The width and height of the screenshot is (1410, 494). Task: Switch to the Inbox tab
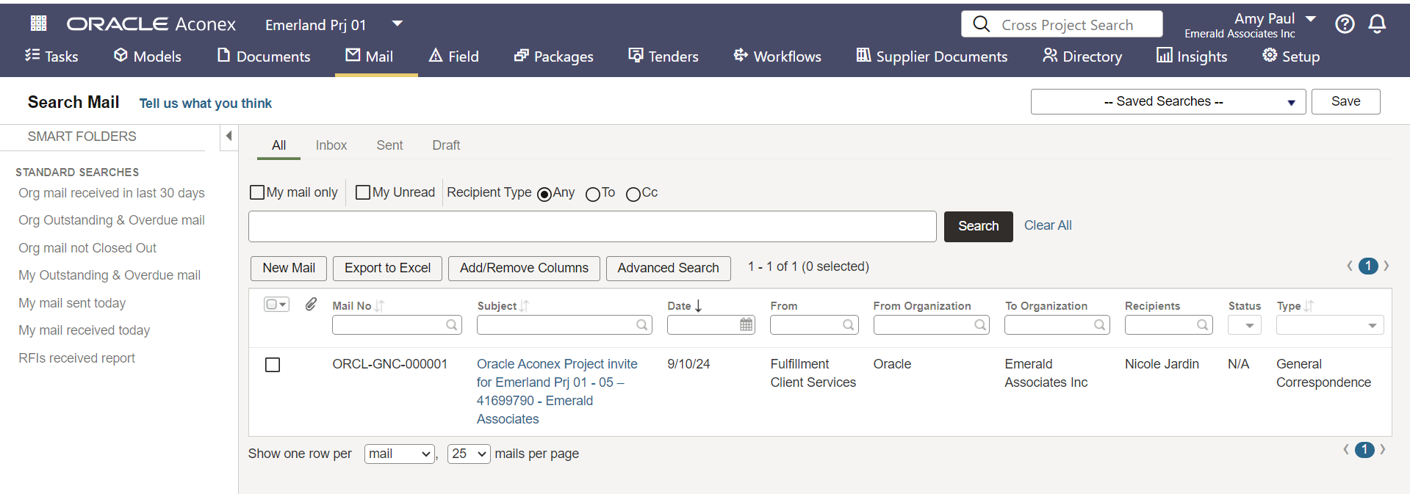click(331, 145)
